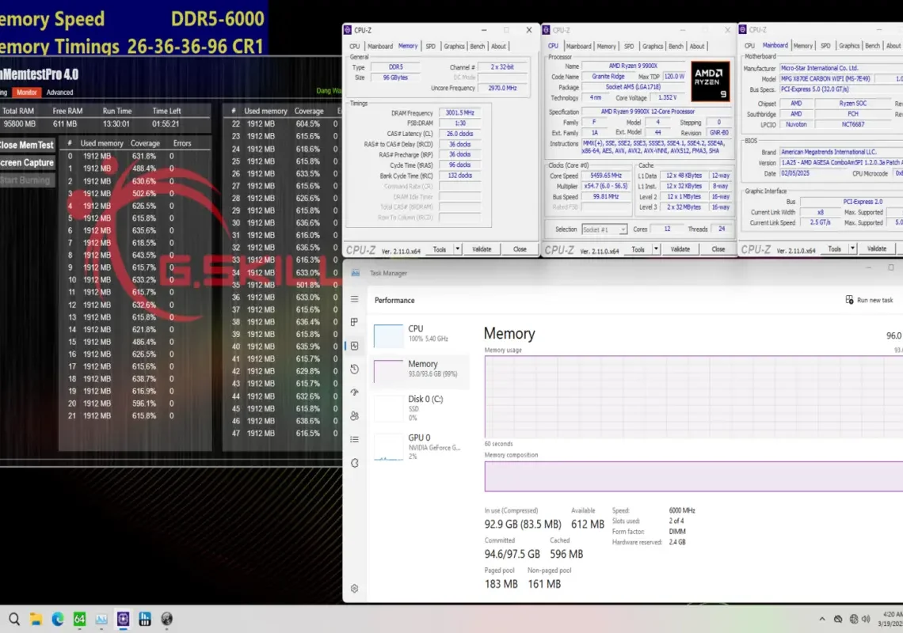Open Windows taskbar search icon

(13, 620)
